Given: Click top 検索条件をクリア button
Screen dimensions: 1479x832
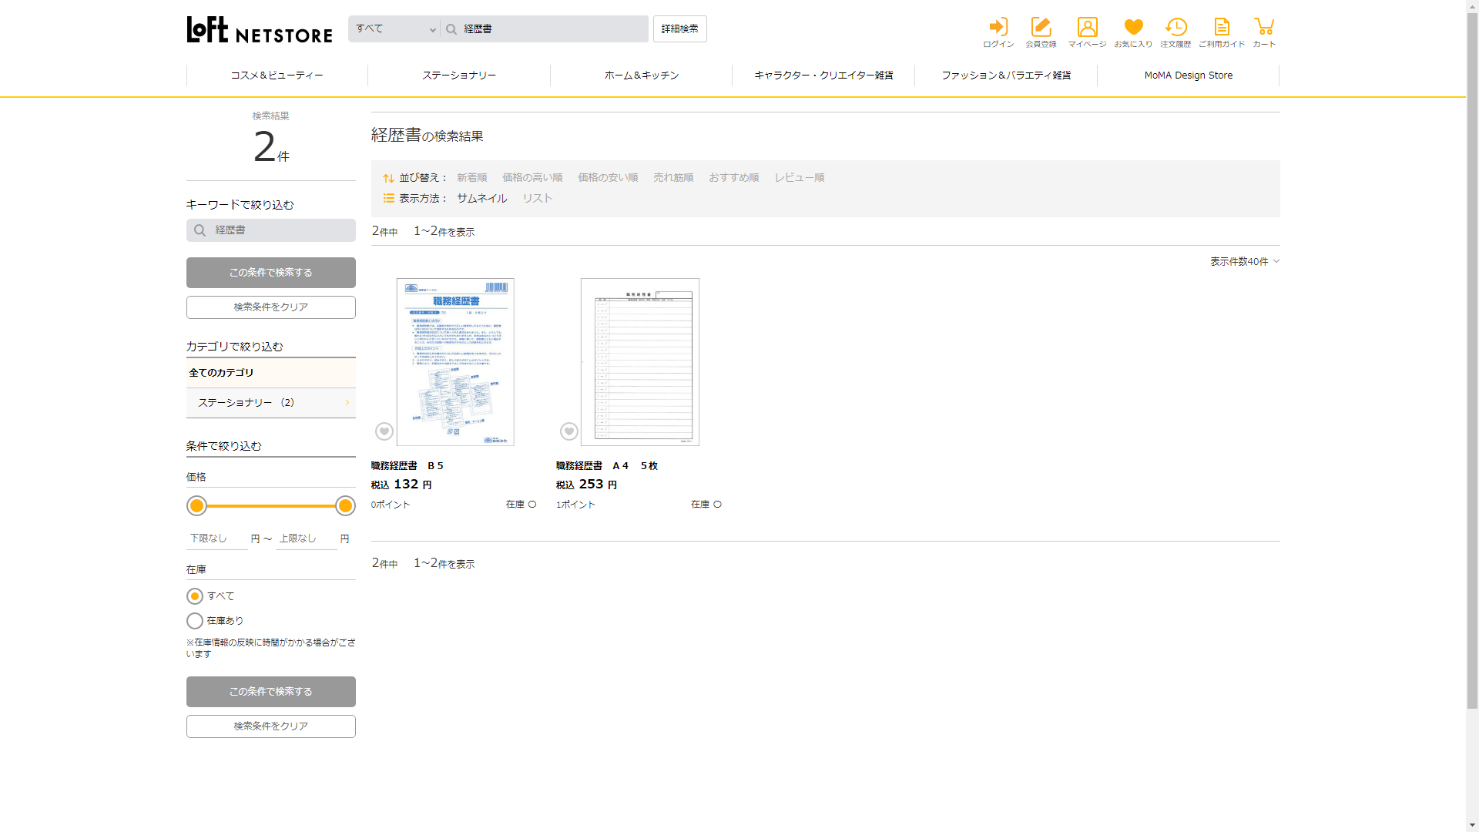Looking at the screenshot, I should point(270,307).
